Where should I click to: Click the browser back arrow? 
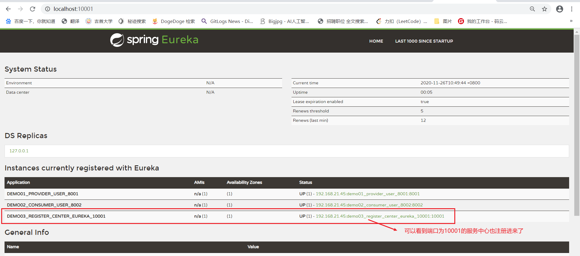(x=8, y=9)
